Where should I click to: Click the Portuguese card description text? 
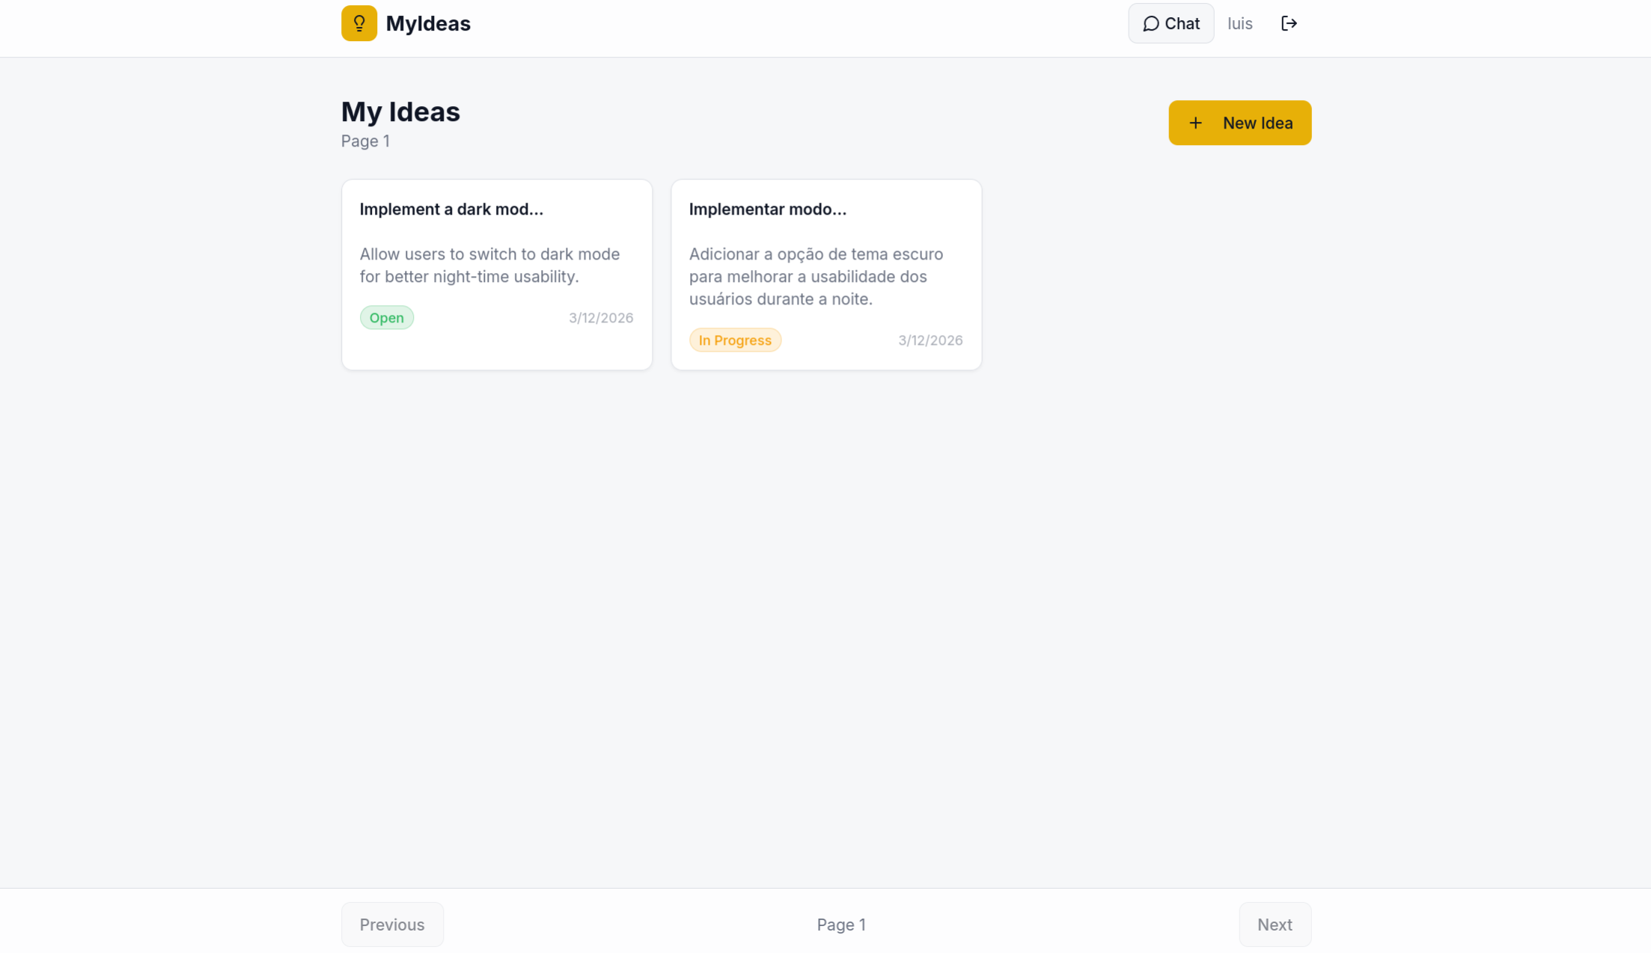pos(816,277)
